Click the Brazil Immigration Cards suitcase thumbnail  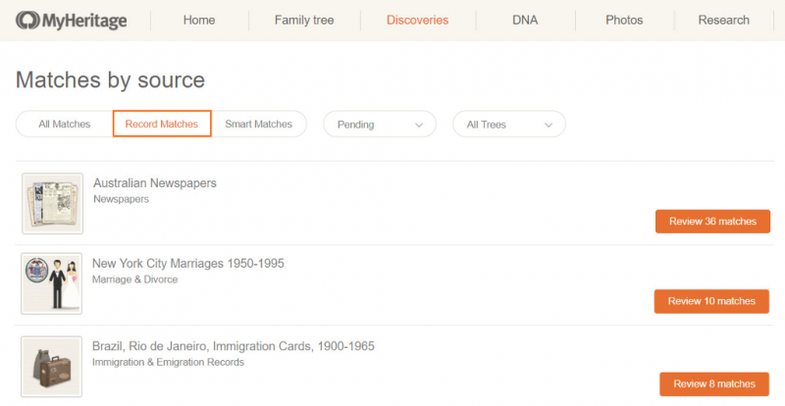pos(52,367)
